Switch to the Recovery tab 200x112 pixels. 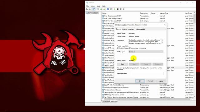(131, 29)
